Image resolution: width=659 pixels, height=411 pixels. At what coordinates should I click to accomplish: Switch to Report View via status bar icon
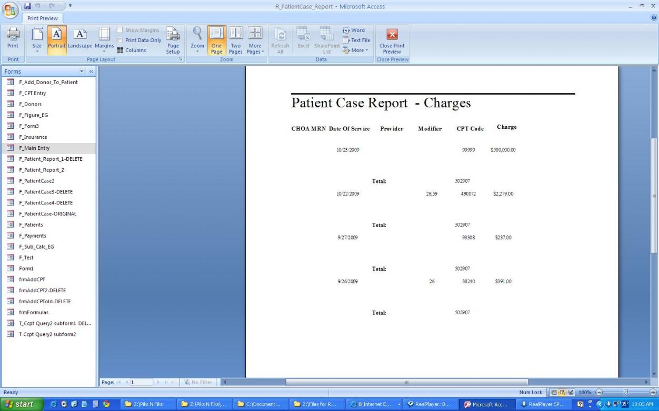click(x=553, y=392)
